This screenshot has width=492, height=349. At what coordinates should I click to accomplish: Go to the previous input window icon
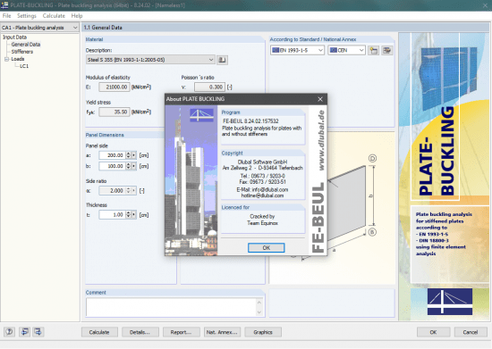(24, 332)
